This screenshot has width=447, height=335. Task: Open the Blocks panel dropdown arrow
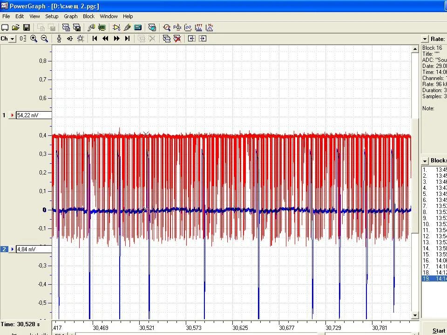424,161
